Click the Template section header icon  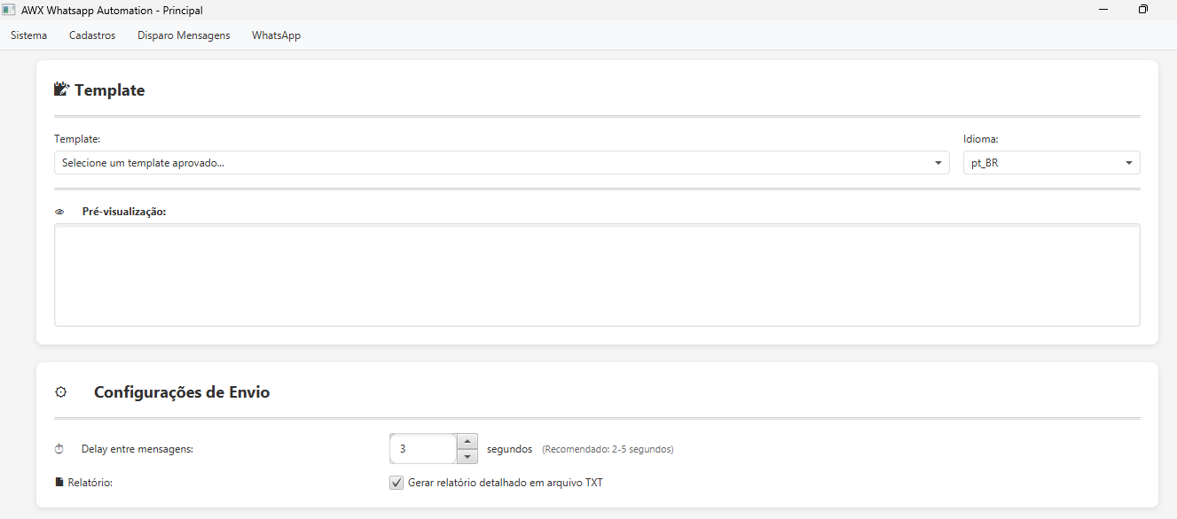point(60,89)
